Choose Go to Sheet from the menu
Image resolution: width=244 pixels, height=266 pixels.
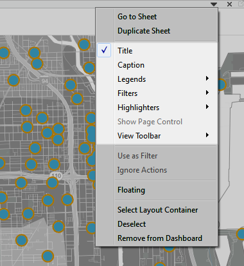[157, 17]
